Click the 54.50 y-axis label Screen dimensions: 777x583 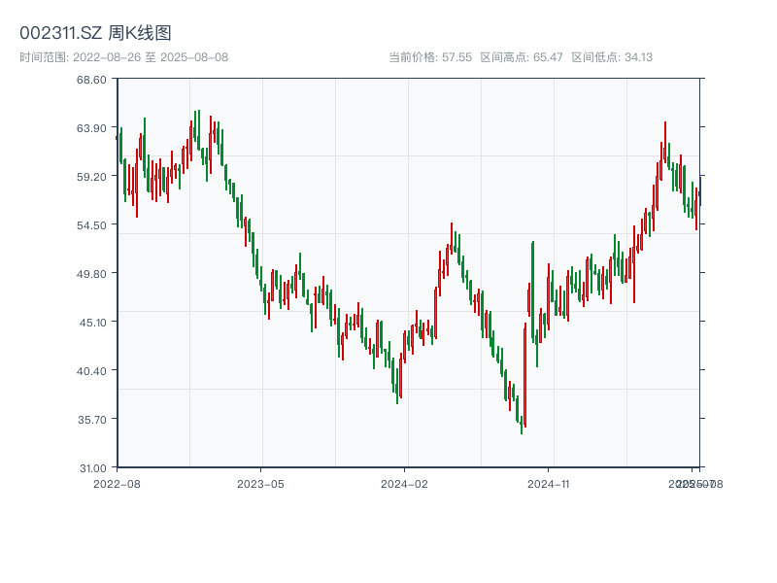pyautogui.click(x=91, y=225)
